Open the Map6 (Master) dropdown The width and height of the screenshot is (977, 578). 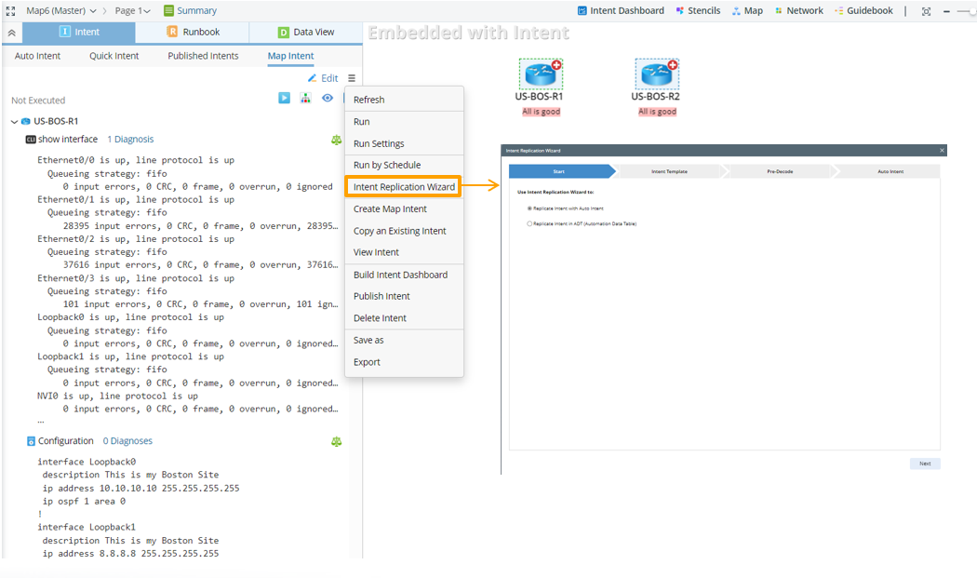tap(61, 10)
